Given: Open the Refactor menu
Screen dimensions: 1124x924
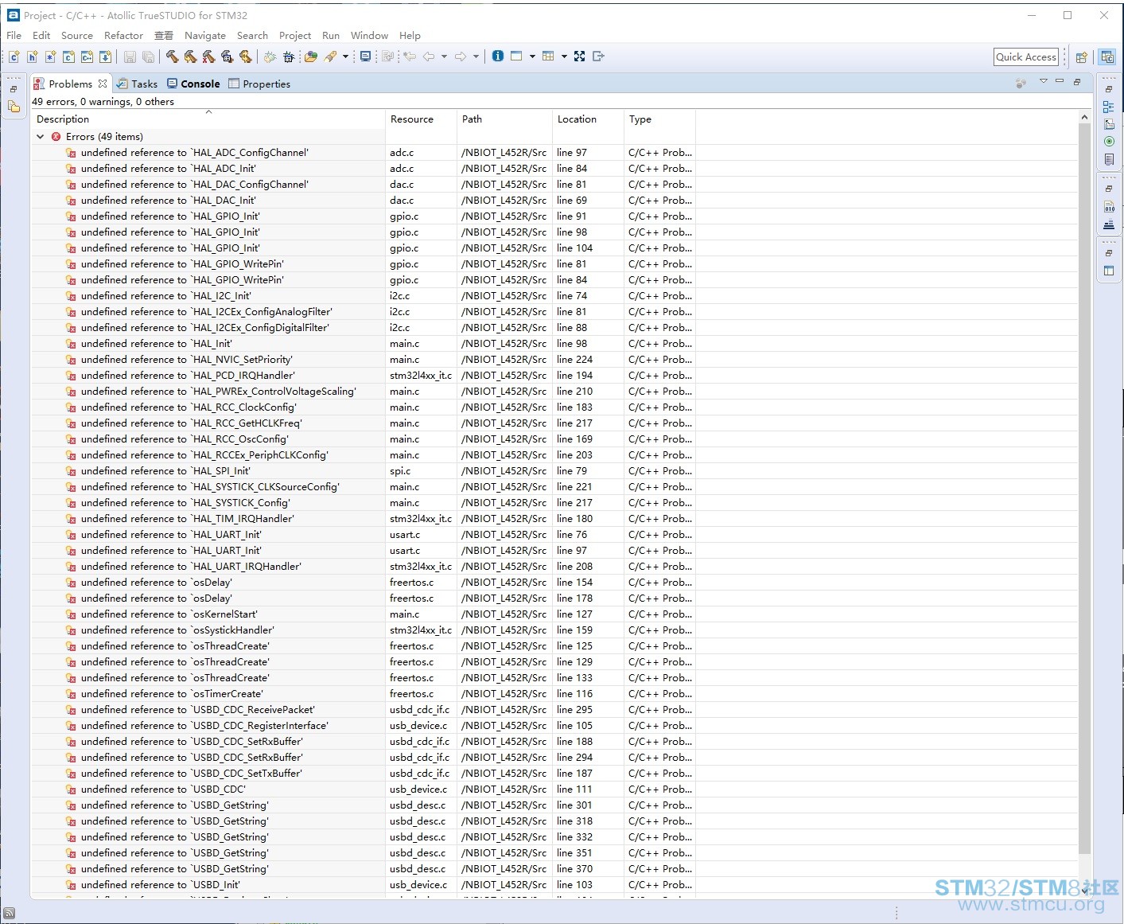Looking at the screenshot, I should 123,36.
